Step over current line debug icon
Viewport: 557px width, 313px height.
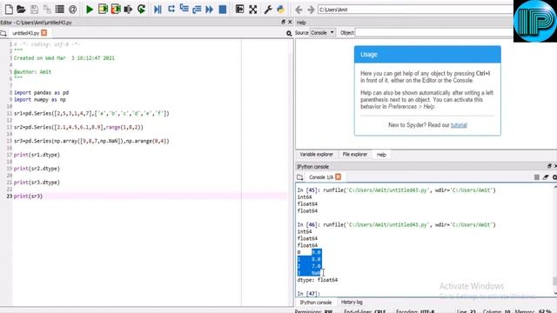click(171, 10)
